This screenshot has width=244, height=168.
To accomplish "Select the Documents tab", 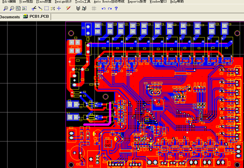I will [10, 17].
